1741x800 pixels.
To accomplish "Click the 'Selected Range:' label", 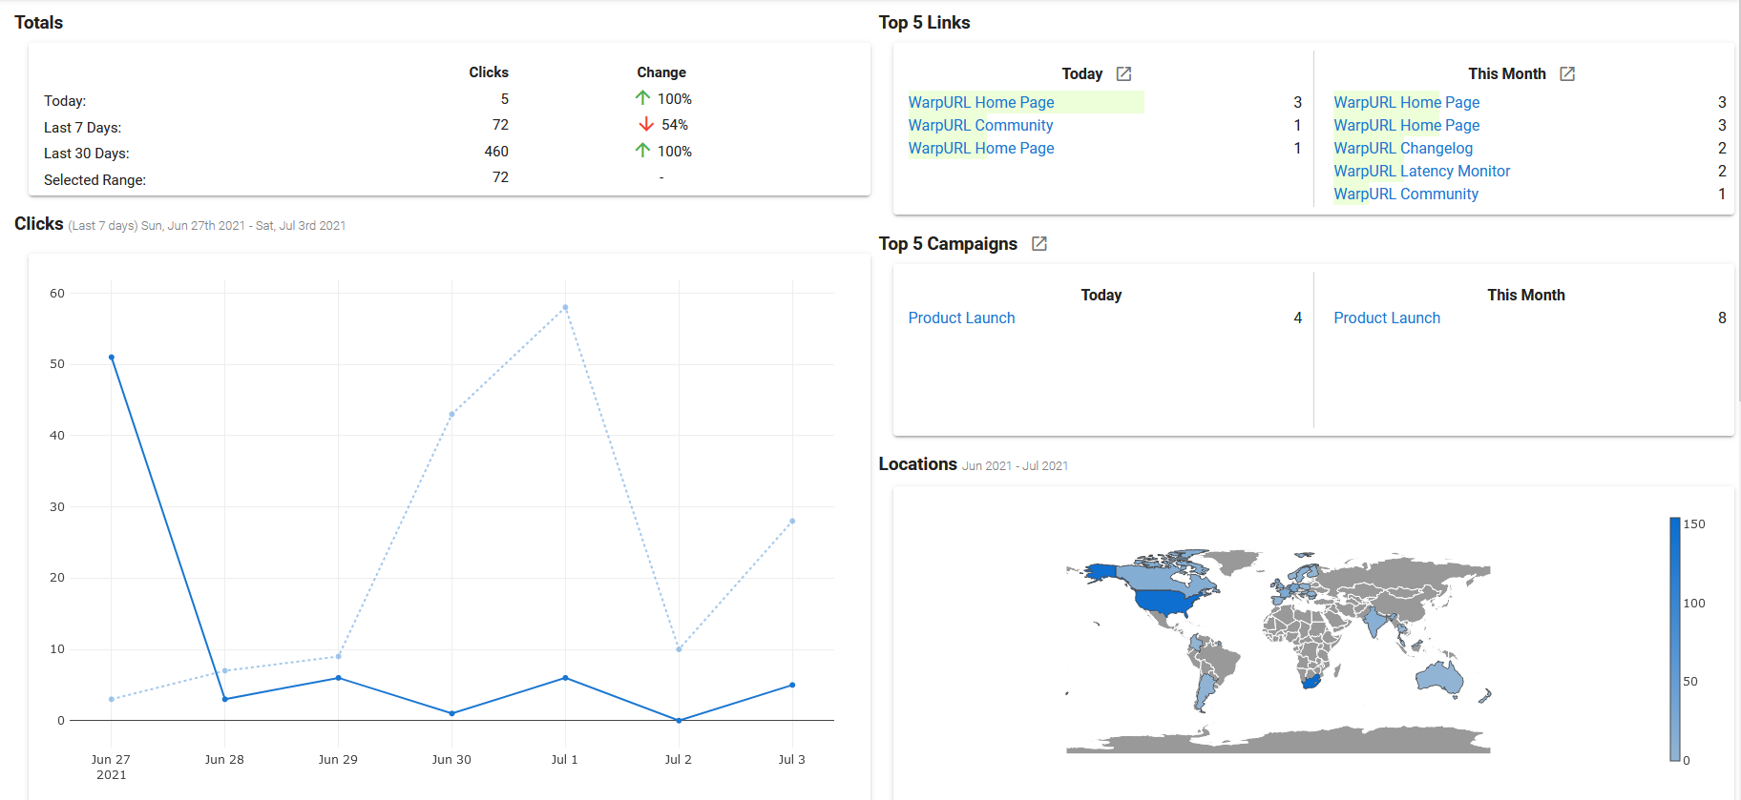I will [x=94, y=179].
